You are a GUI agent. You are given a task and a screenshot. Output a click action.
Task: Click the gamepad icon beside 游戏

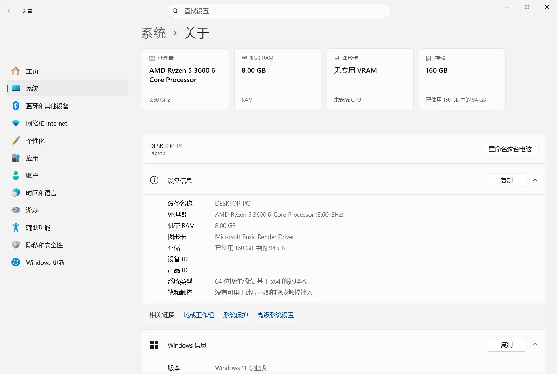point(16,210)
